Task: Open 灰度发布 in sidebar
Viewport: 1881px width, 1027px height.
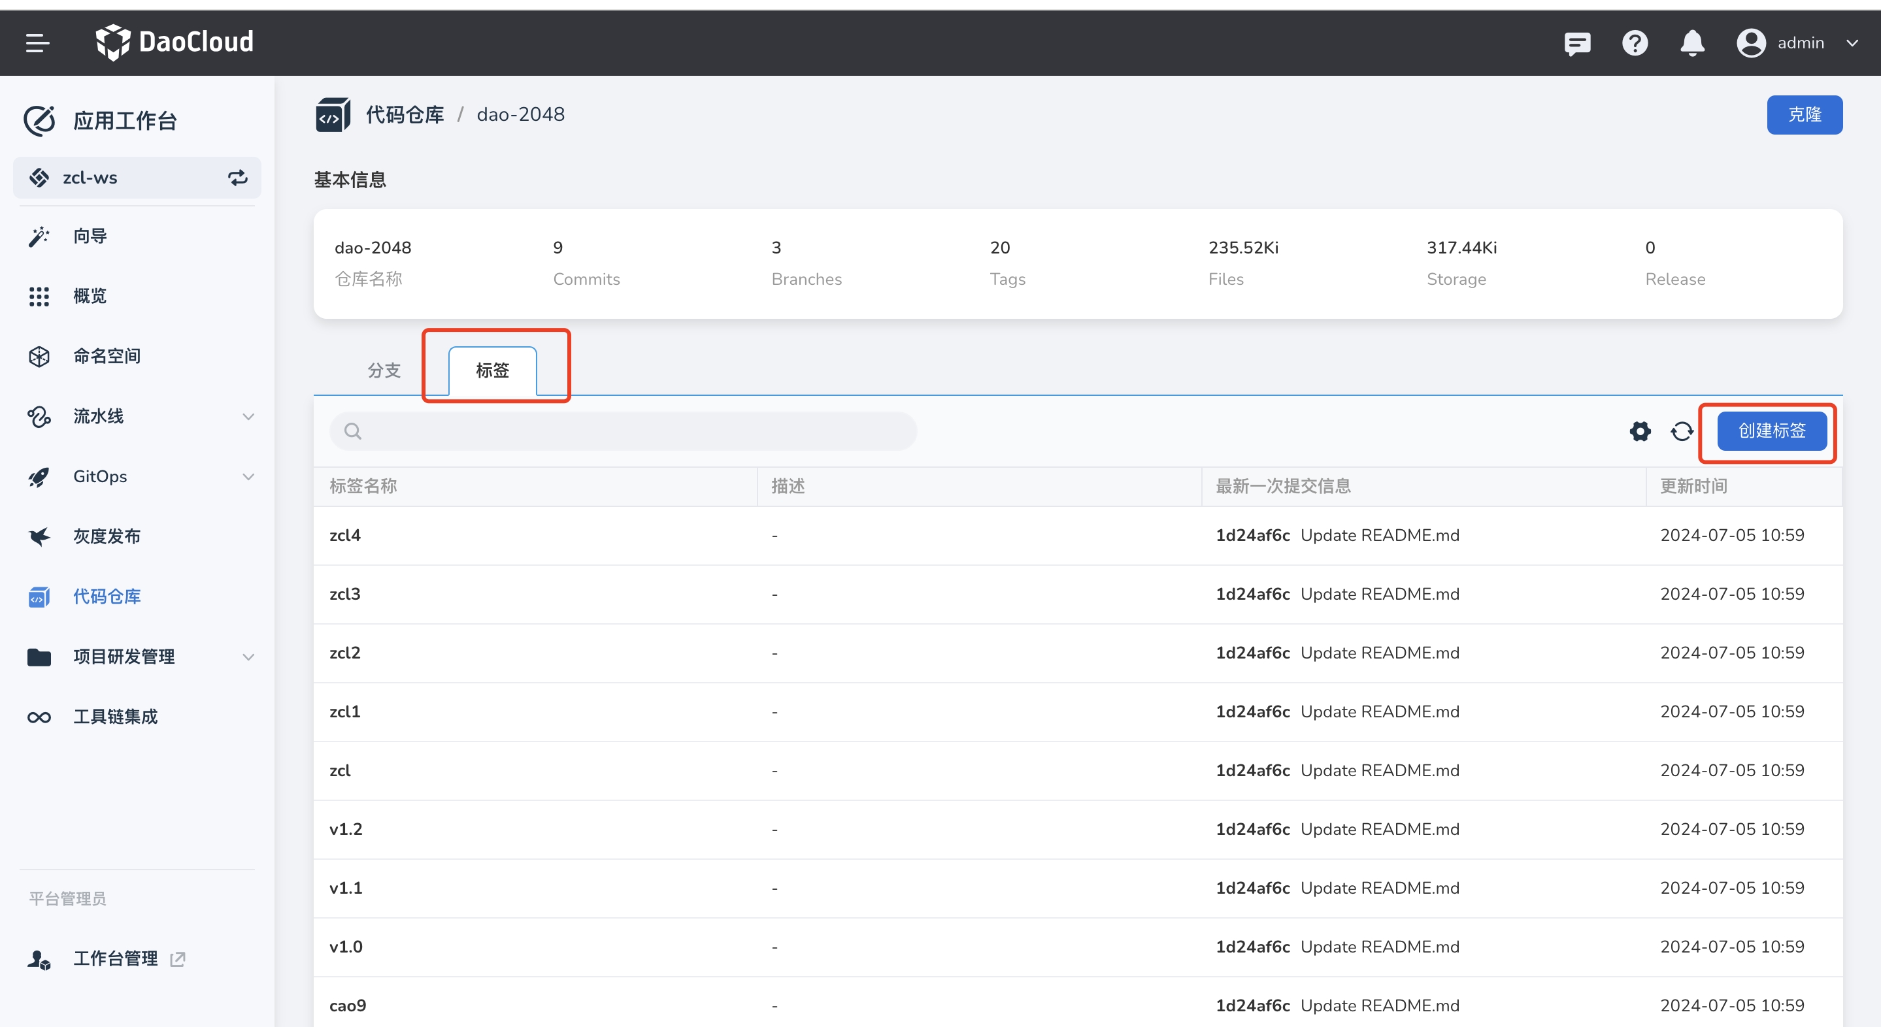Action: (107, 536)
